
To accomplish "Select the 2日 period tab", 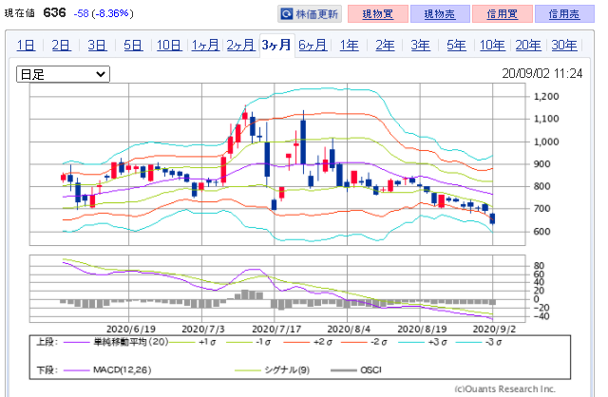I will click(61, 46).
